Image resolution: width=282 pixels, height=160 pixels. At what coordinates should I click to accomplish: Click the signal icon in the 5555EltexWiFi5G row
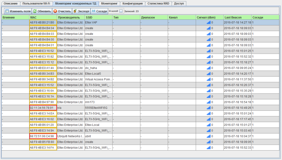208,108
